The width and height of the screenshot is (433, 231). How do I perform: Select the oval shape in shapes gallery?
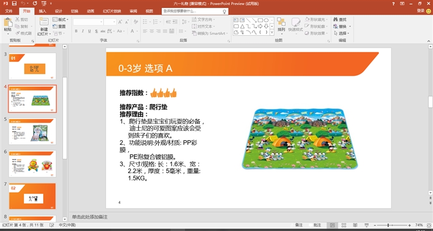(x=266, y=20)
